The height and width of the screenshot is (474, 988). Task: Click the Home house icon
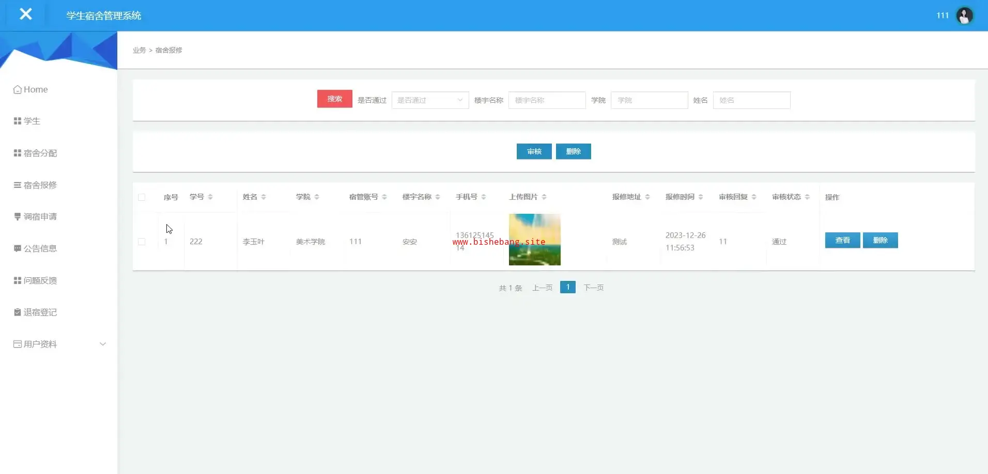pyautogui.click(x=18, y=90)
